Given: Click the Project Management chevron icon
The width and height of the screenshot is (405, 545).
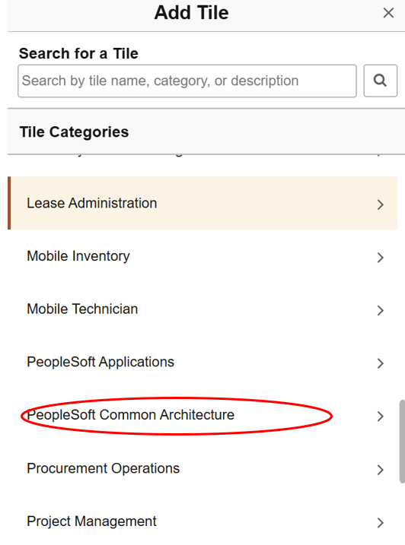Looking at the screenshot, I should tap(381, 523).
